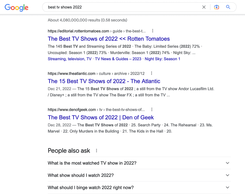
Task: Clear the search query with the X icon
Action: point(204,7)
